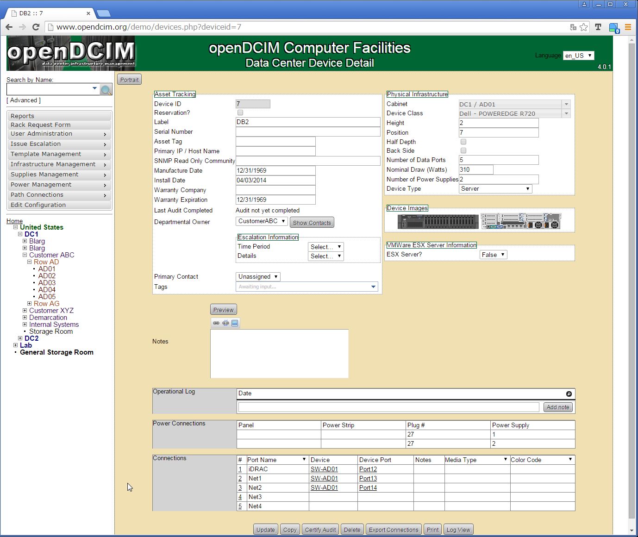Click the Unlink icon in the Notes toolbar
This screenshot has height=537, width=638.
[x=225, y=323]
